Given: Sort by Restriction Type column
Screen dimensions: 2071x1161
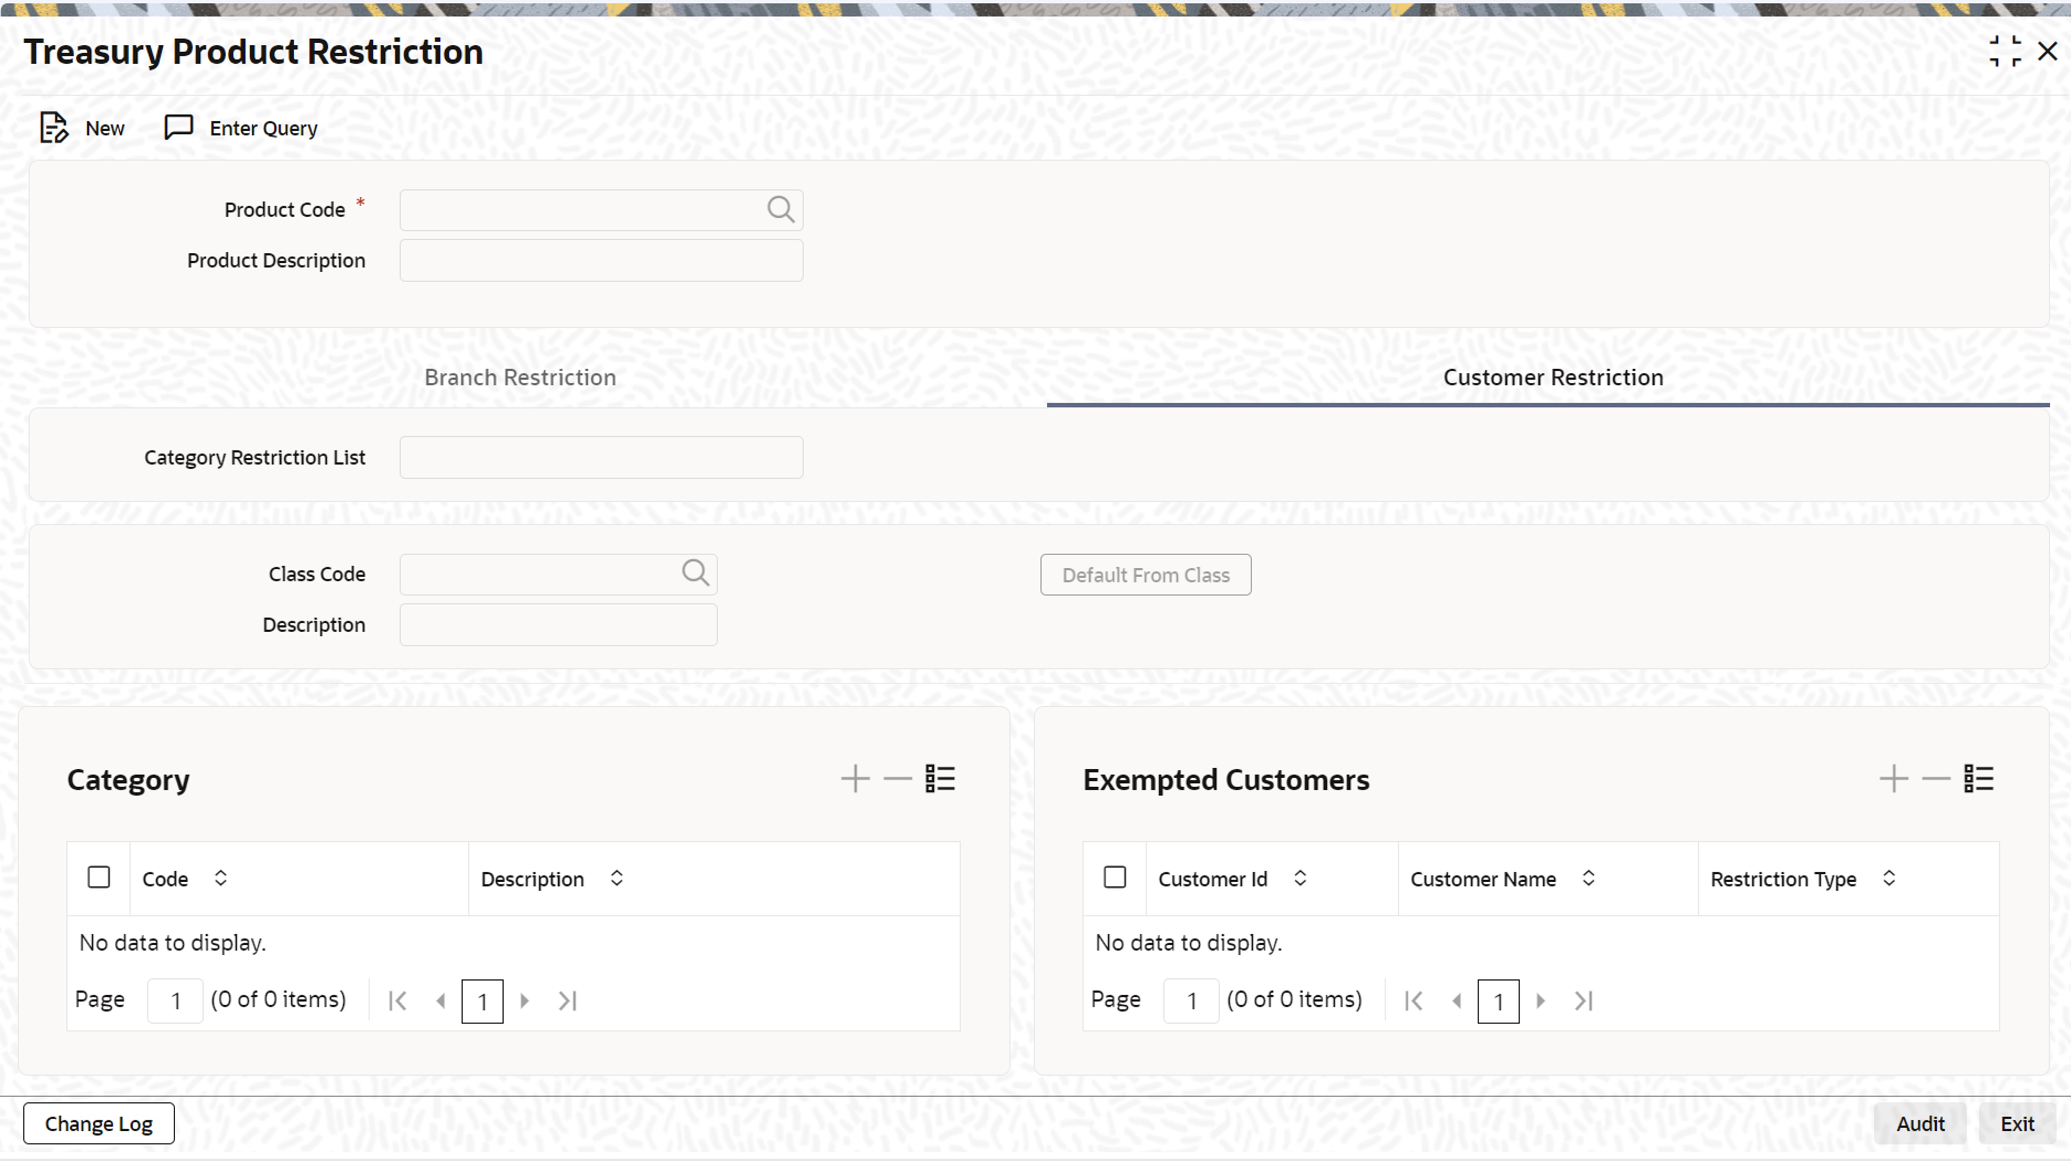Looking at the screenshot, I should [1889, 878].
